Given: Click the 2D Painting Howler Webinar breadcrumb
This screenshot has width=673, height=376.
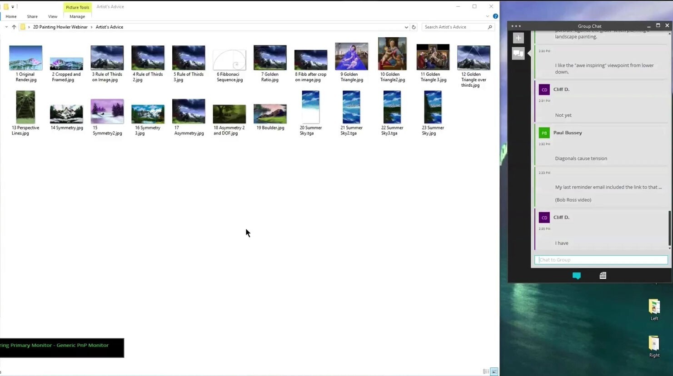Looking at the screenshot, I should tap(60, 27).
